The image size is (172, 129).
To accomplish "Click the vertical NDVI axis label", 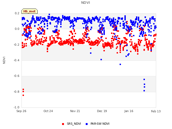I will click(4, 60).
